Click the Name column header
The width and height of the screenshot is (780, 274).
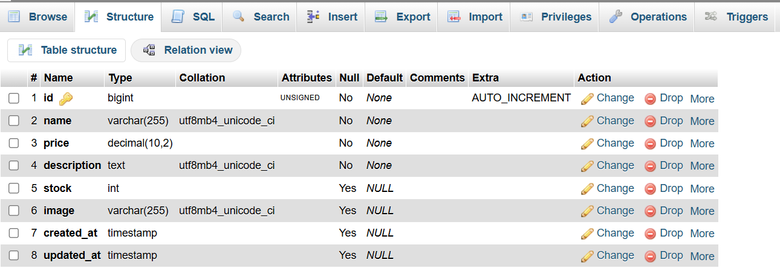(x=58, y=78)
